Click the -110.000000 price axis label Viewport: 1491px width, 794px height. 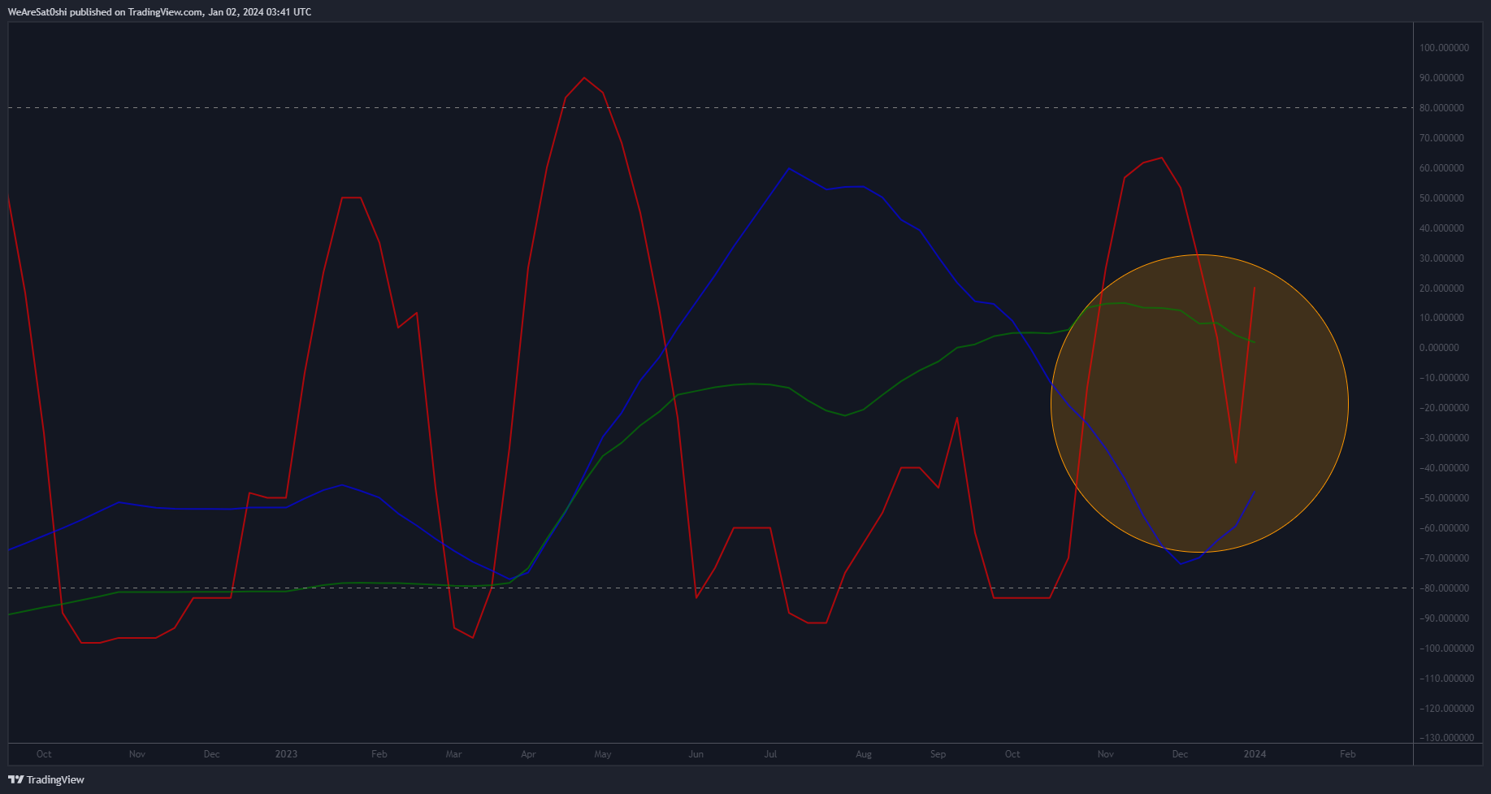coord(1446,679)
